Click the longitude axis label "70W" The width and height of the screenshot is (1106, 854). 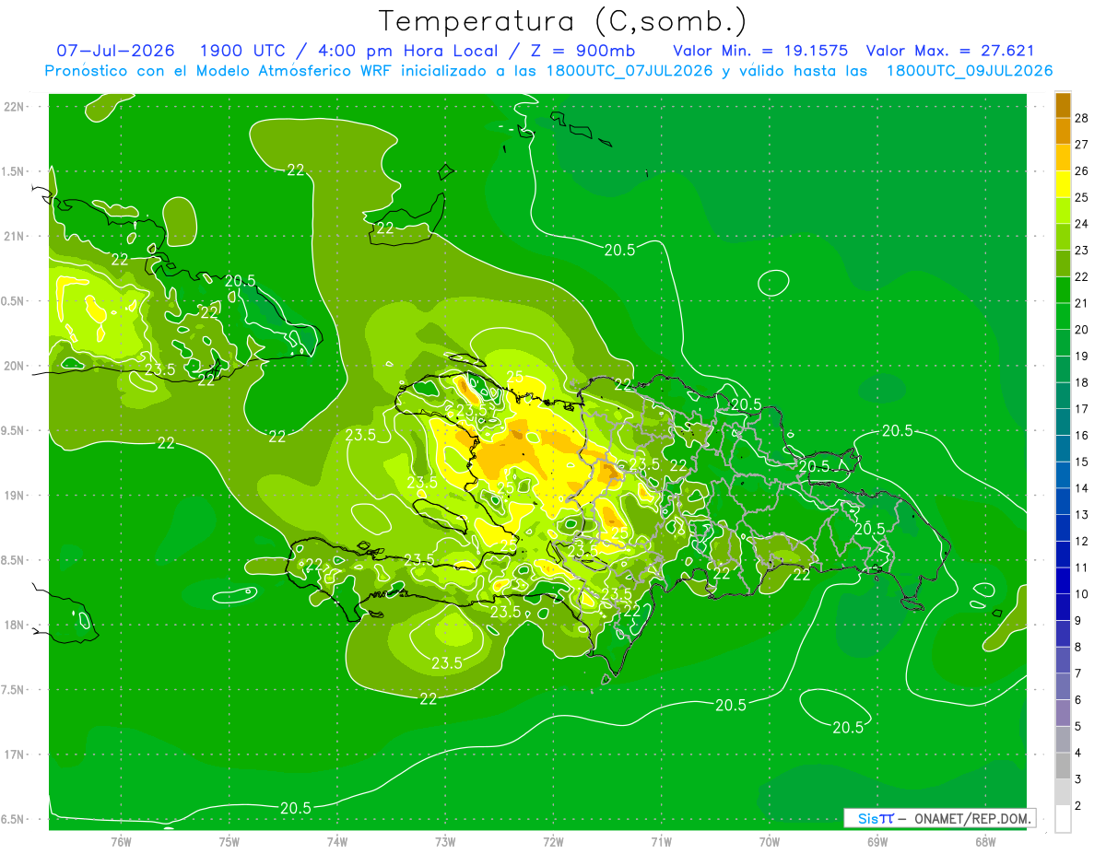point(769,841)
